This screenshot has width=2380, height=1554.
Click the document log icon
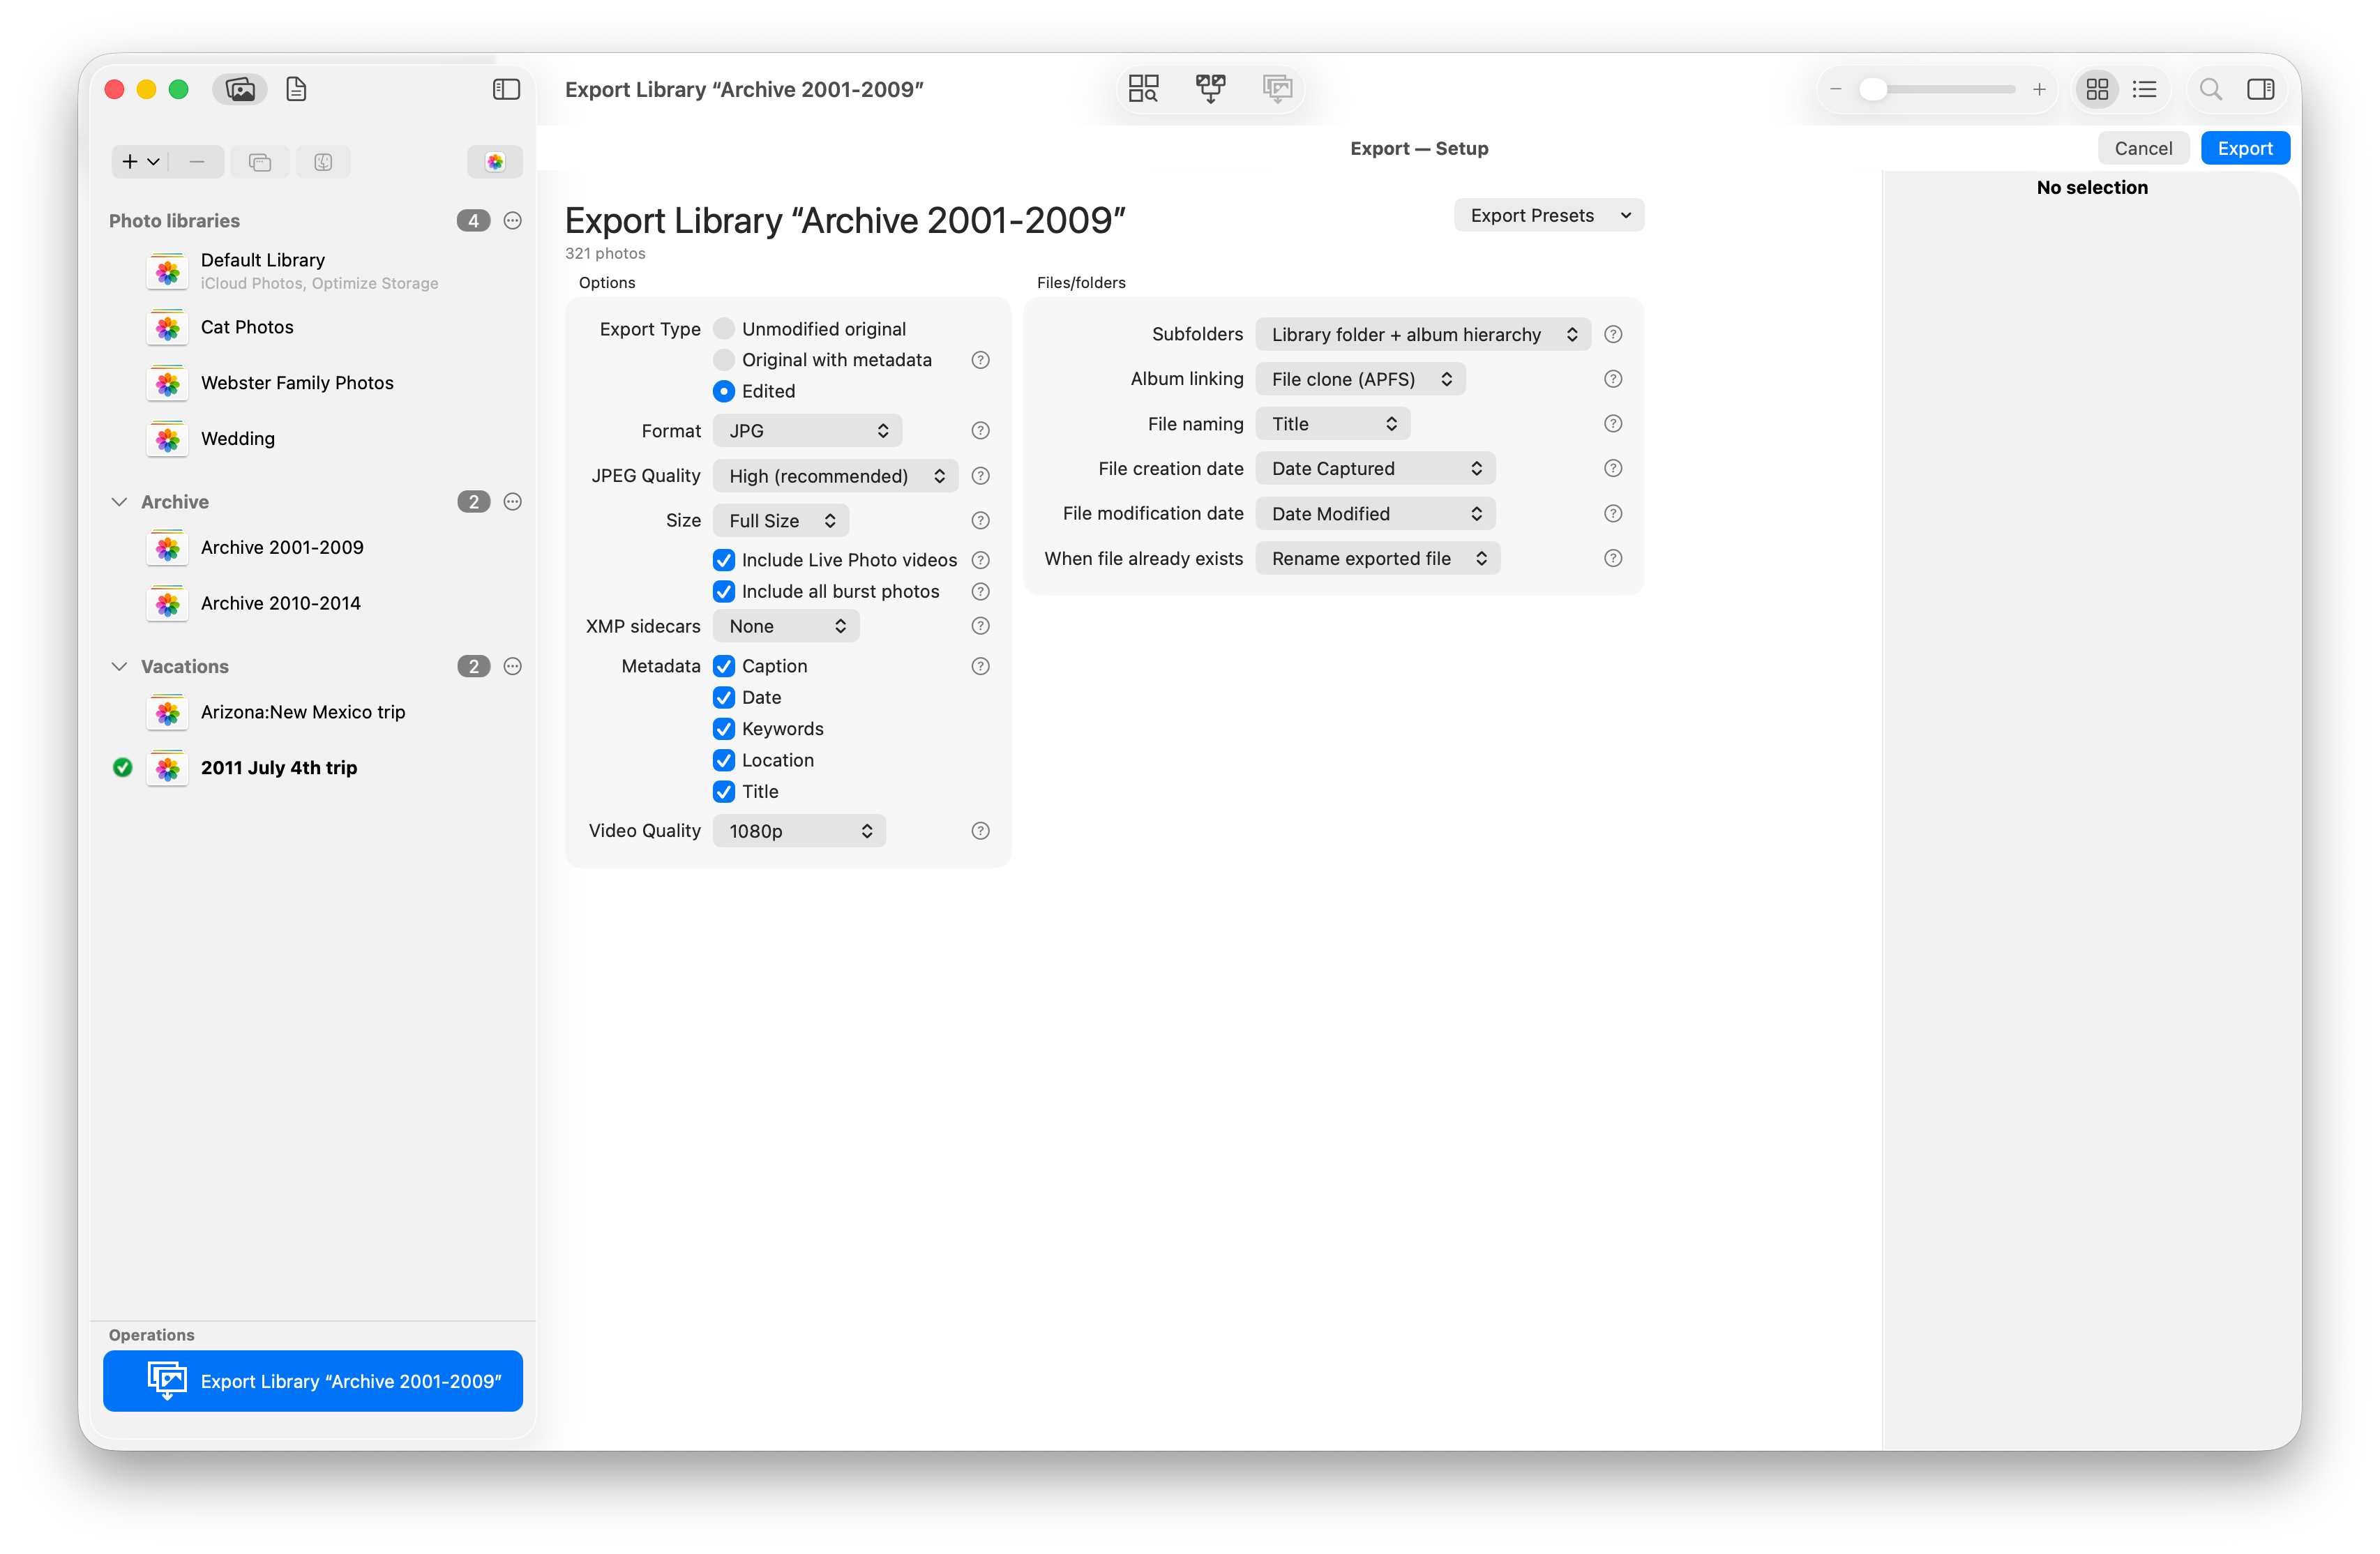pyautogui.click(x=296, y=89)
